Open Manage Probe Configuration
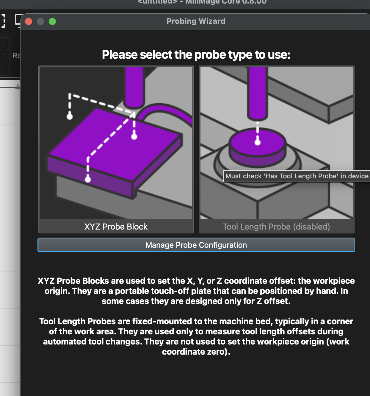Image resolution: width=370 pixels, height=396 pixels. click(x=196, y=245)
